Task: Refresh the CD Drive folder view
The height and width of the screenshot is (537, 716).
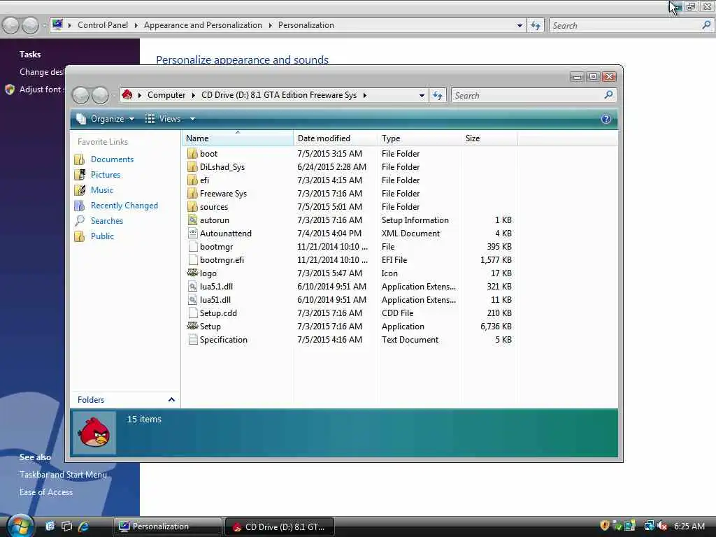Action: [x=438, y=95]
